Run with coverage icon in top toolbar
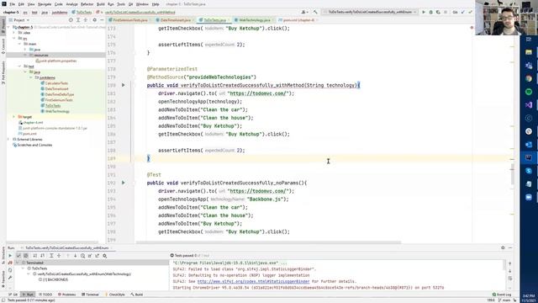This screenshot has height=303, width=538. pos(438,12)
